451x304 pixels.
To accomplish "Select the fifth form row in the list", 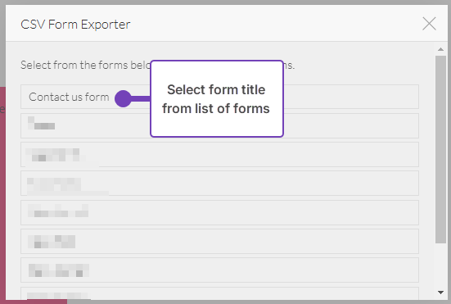I will coord(219,213).
